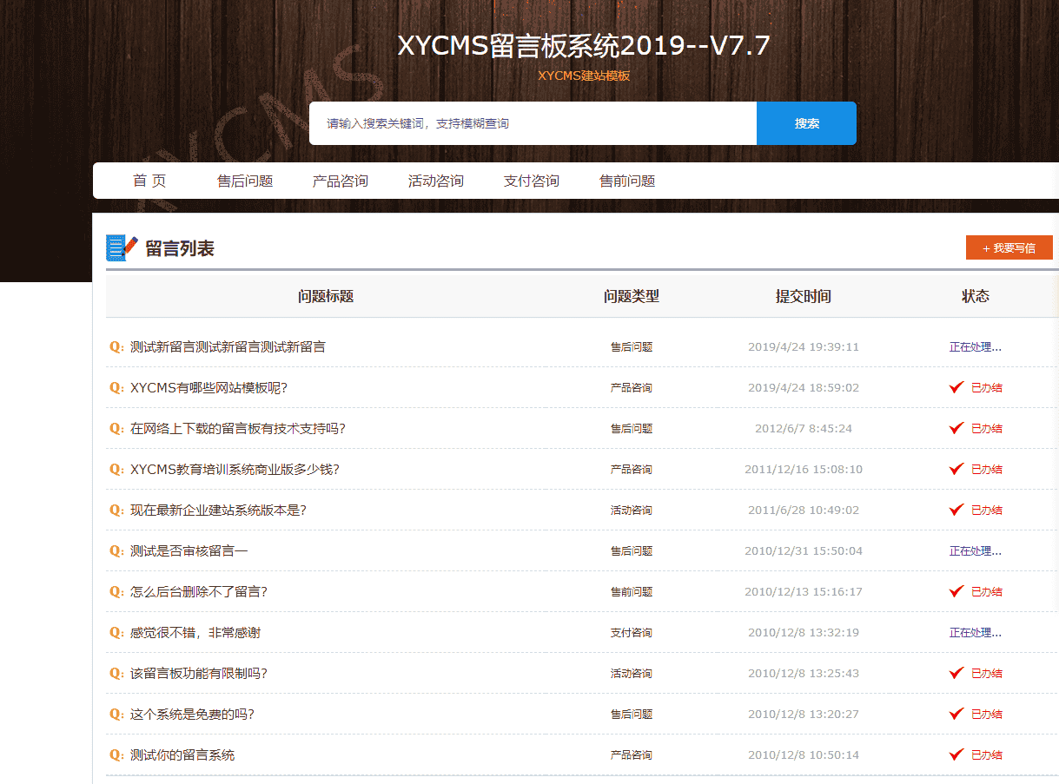Click the 提交时间 column header
Viewport: 1059px width, 784px height.
click(804, 296)
